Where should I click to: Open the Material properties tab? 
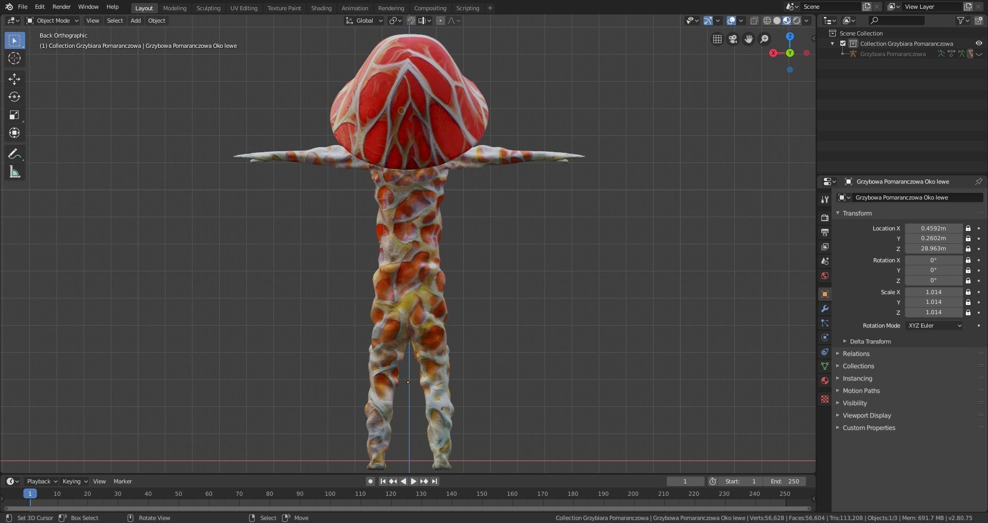(825, 381)
